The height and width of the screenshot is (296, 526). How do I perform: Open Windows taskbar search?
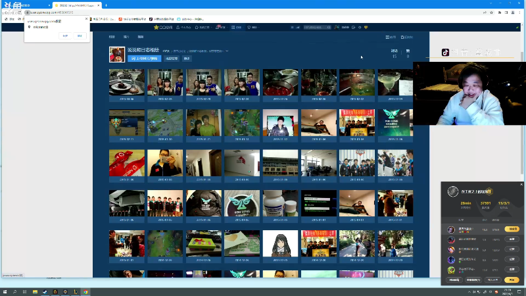coord(14,292)
